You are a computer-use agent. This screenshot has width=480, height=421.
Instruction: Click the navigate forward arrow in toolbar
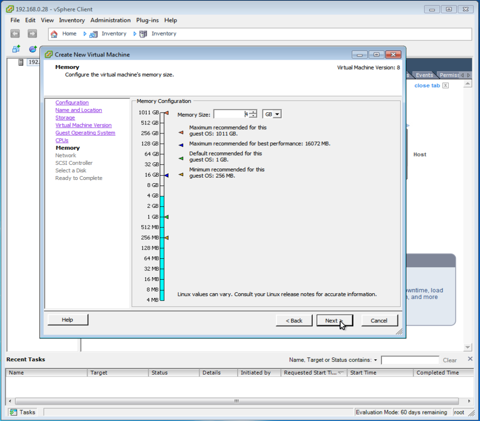click(x=32, y=33)
